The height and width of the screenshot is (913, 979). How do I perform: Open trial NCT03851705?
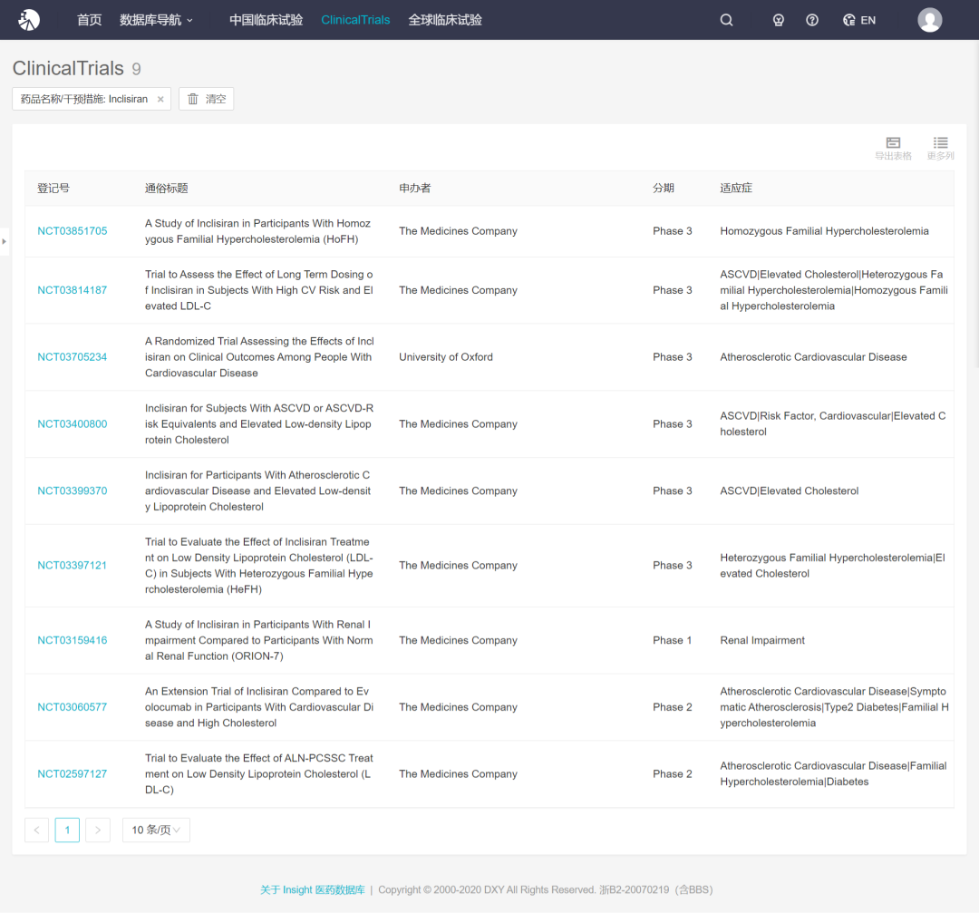click(x=73, y=231)
